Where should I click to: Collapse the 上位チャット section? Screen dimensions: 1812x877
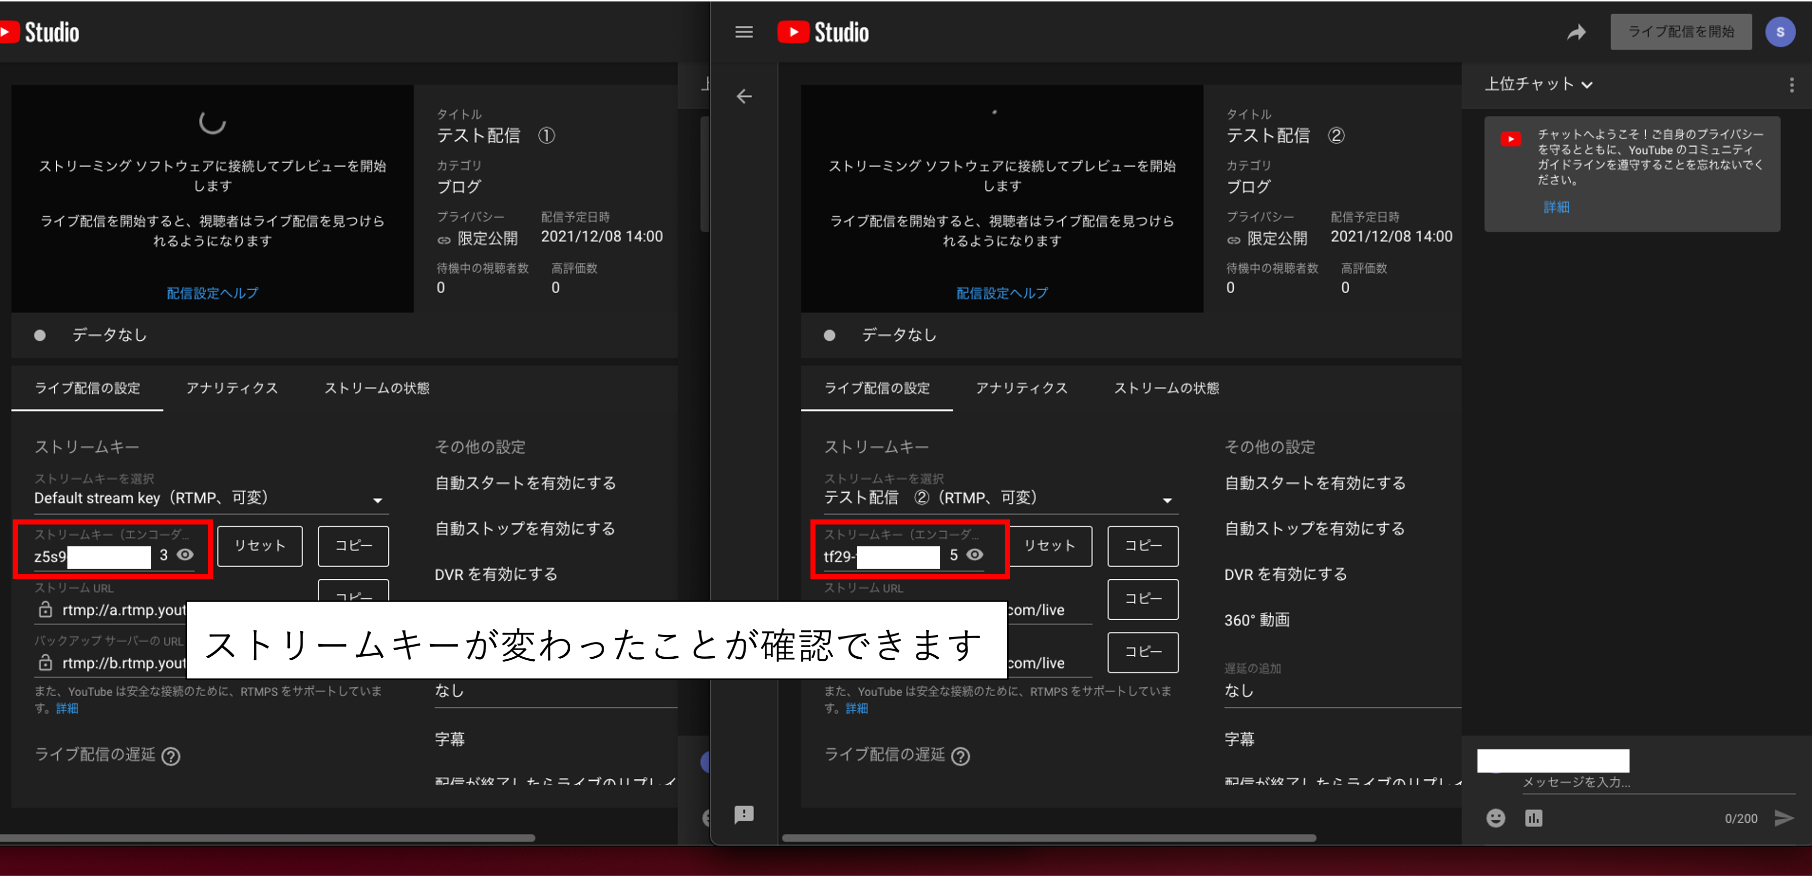(1587, 85)
